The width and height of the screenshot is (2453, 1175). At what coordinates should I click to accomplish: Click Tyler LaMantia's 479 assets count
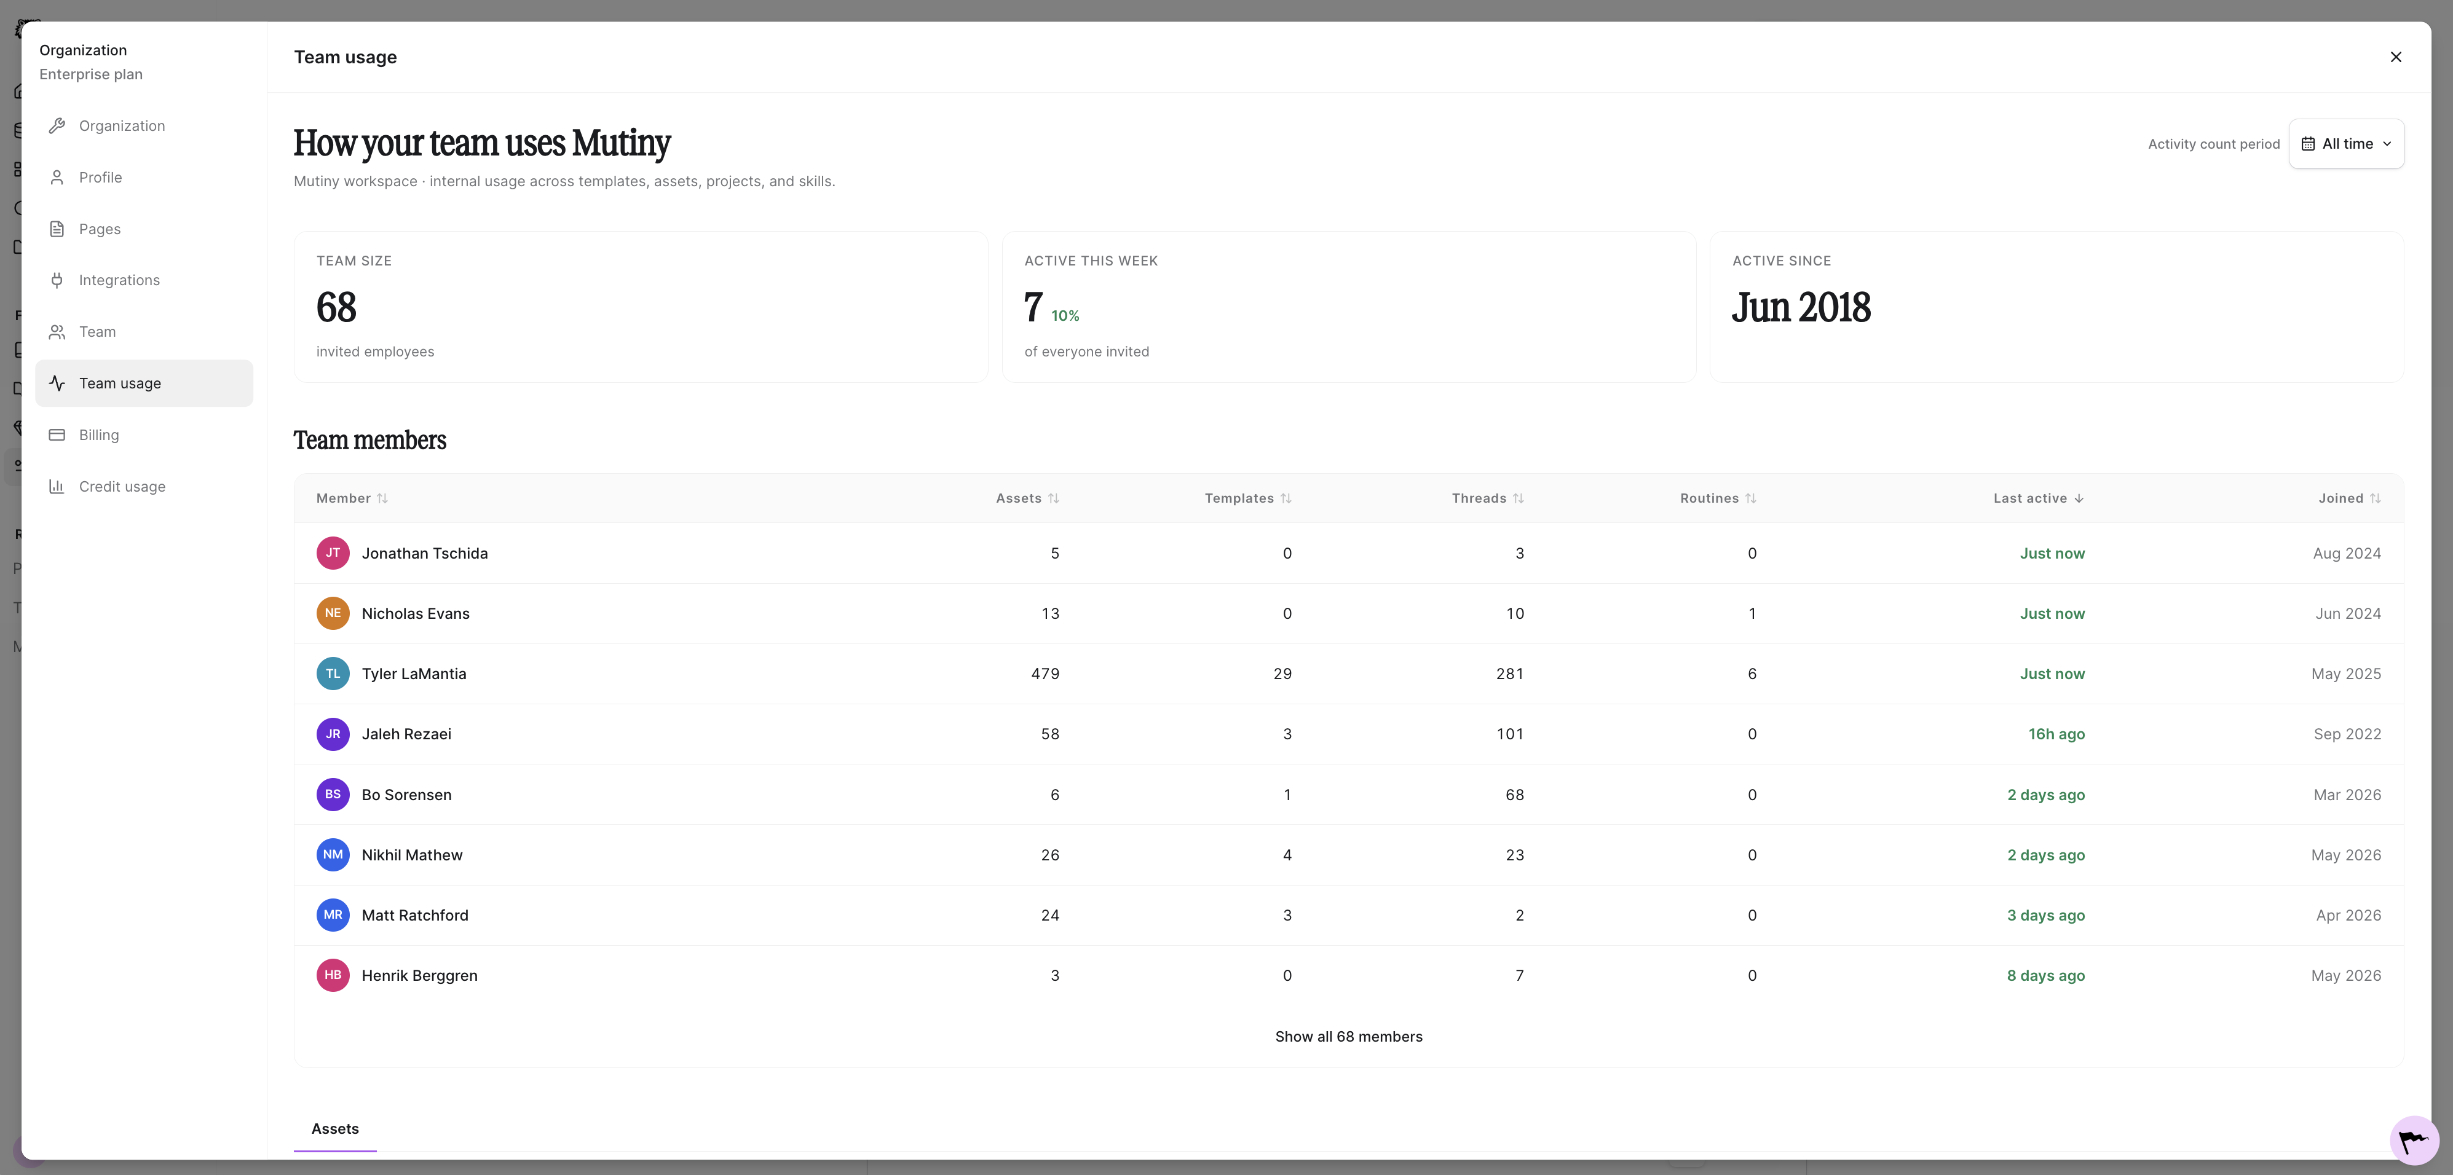click(1046, 673)
